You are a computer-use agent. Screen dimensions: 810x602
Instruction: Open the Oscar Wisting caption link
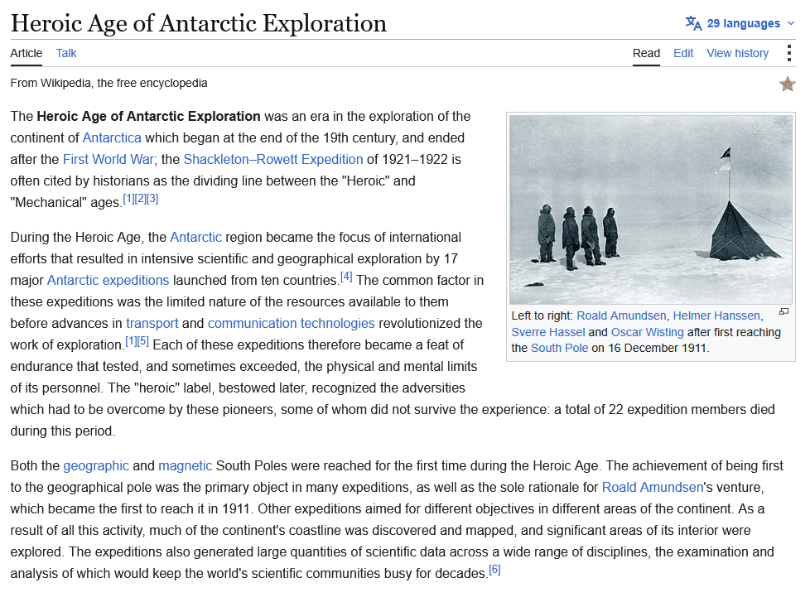pyautogui.click(x=648, y=332)
